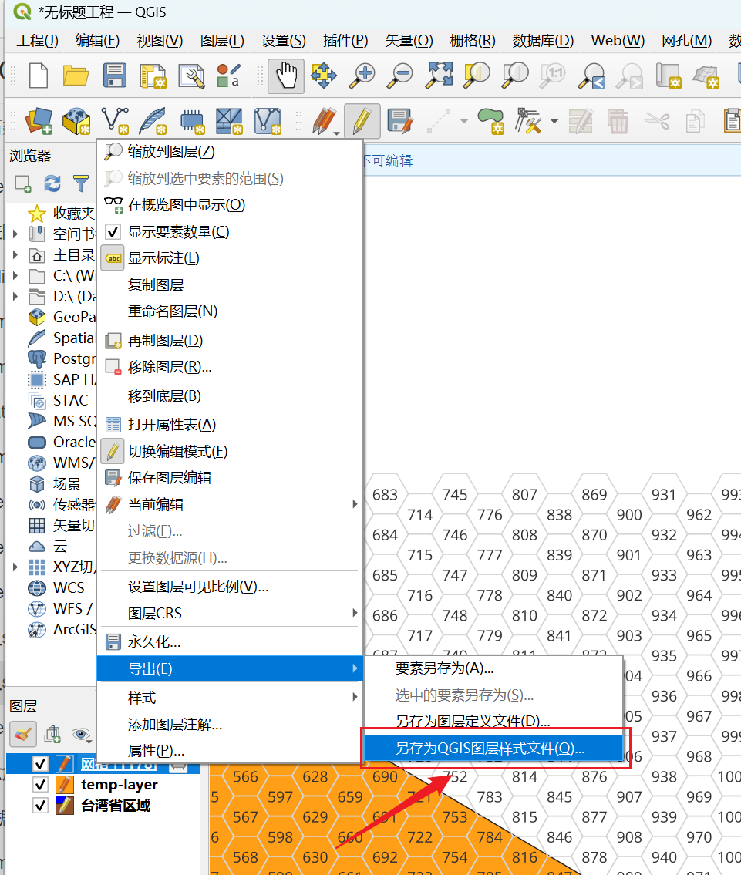Save project with the floppy disk icon

pos(114,76)
